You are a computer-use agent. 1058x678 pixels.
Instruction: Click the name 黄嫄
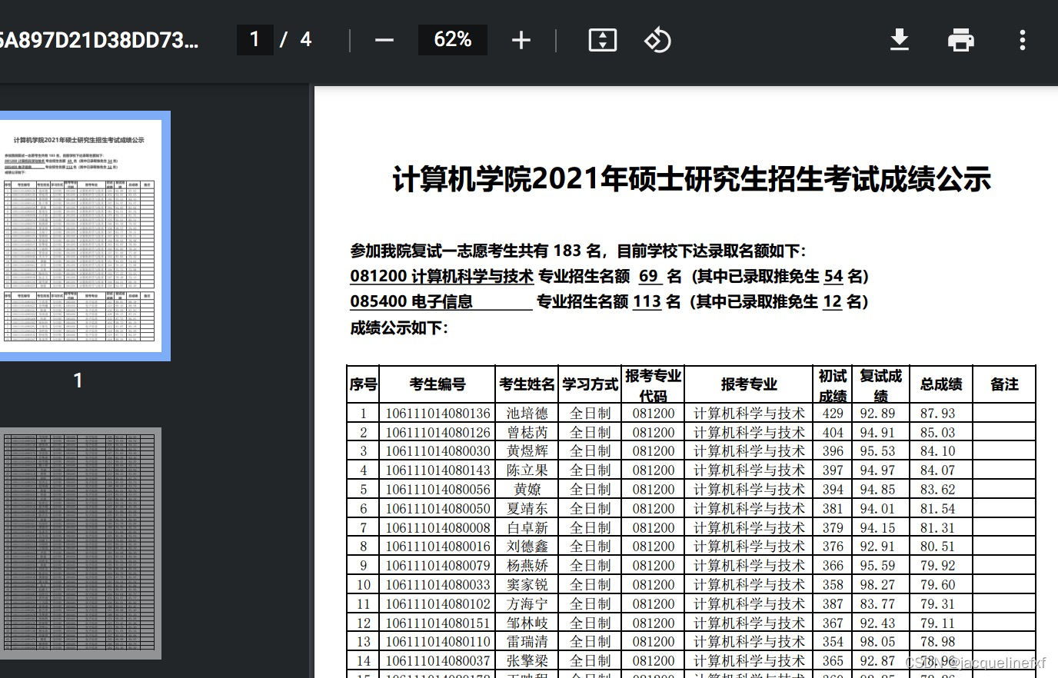527,490
